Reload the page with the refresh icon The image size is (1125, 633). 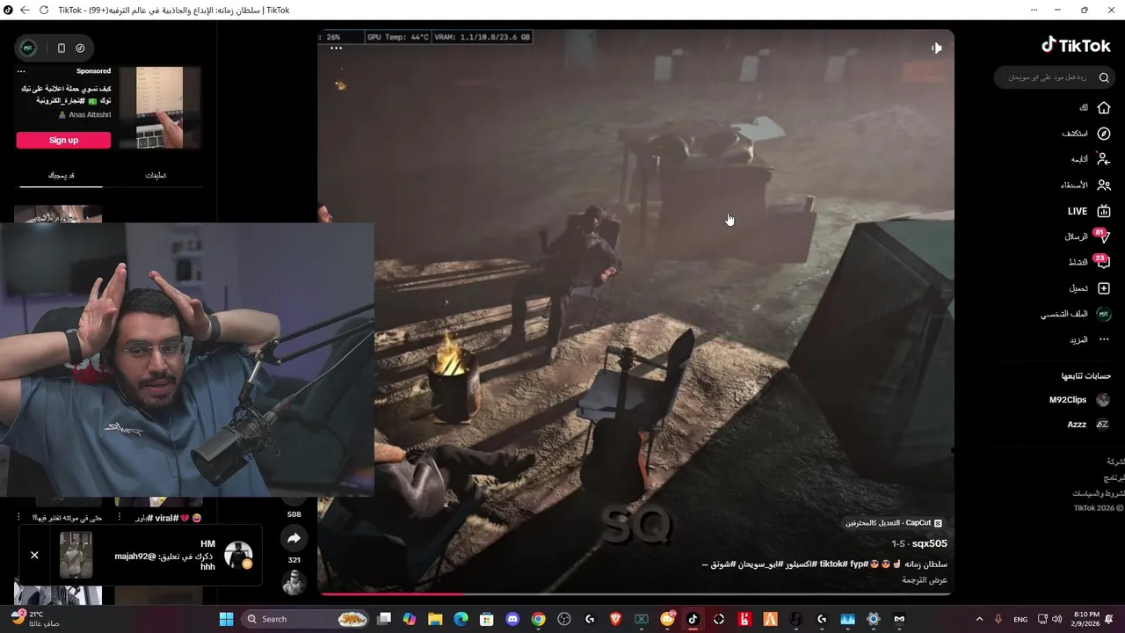[x=43, y=10]
